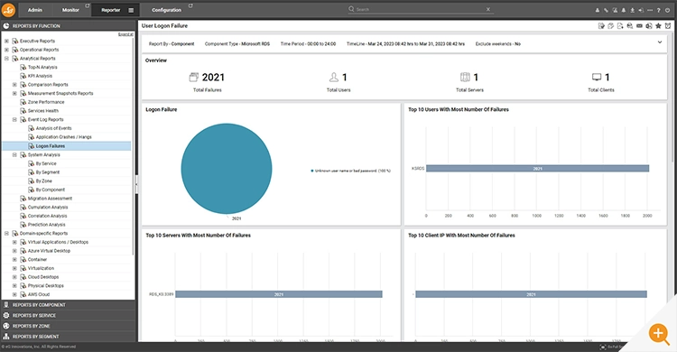
Task: Switch to the Monitor tab
Action: coord(70,10)
